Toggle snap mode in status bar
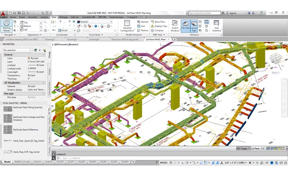Screen dimensions: 288x176 [x=175, y=163]
